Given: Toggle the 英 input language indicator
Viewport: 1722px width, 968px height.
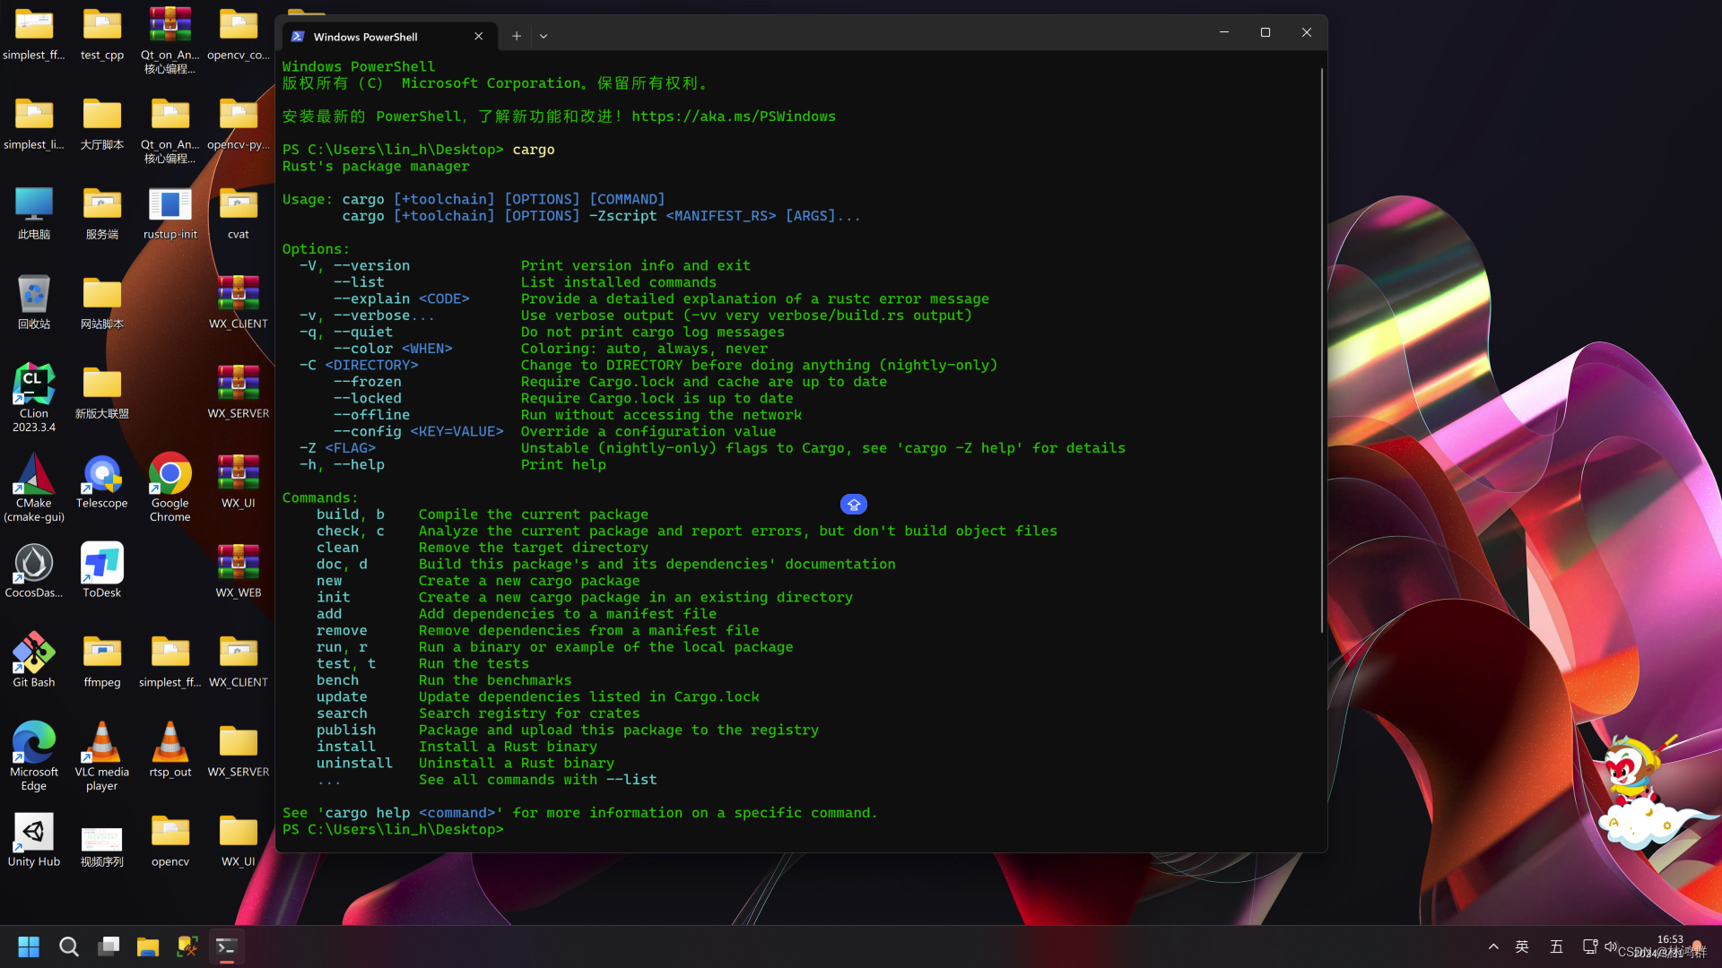Looking at the screenshot, I should [1521, 946].
